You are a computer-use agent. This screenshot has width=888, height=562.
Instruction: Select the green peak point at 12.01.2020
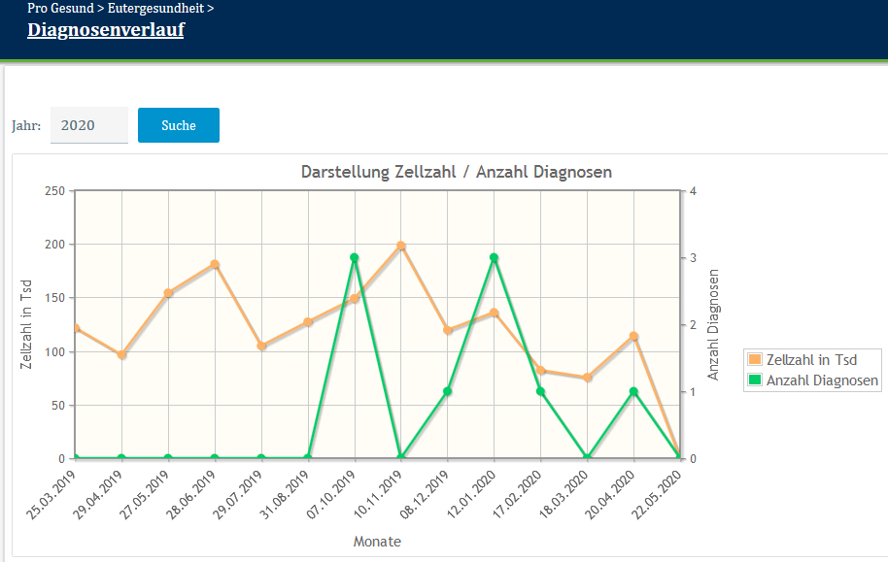pyautogui.click(x=494, y=258)
